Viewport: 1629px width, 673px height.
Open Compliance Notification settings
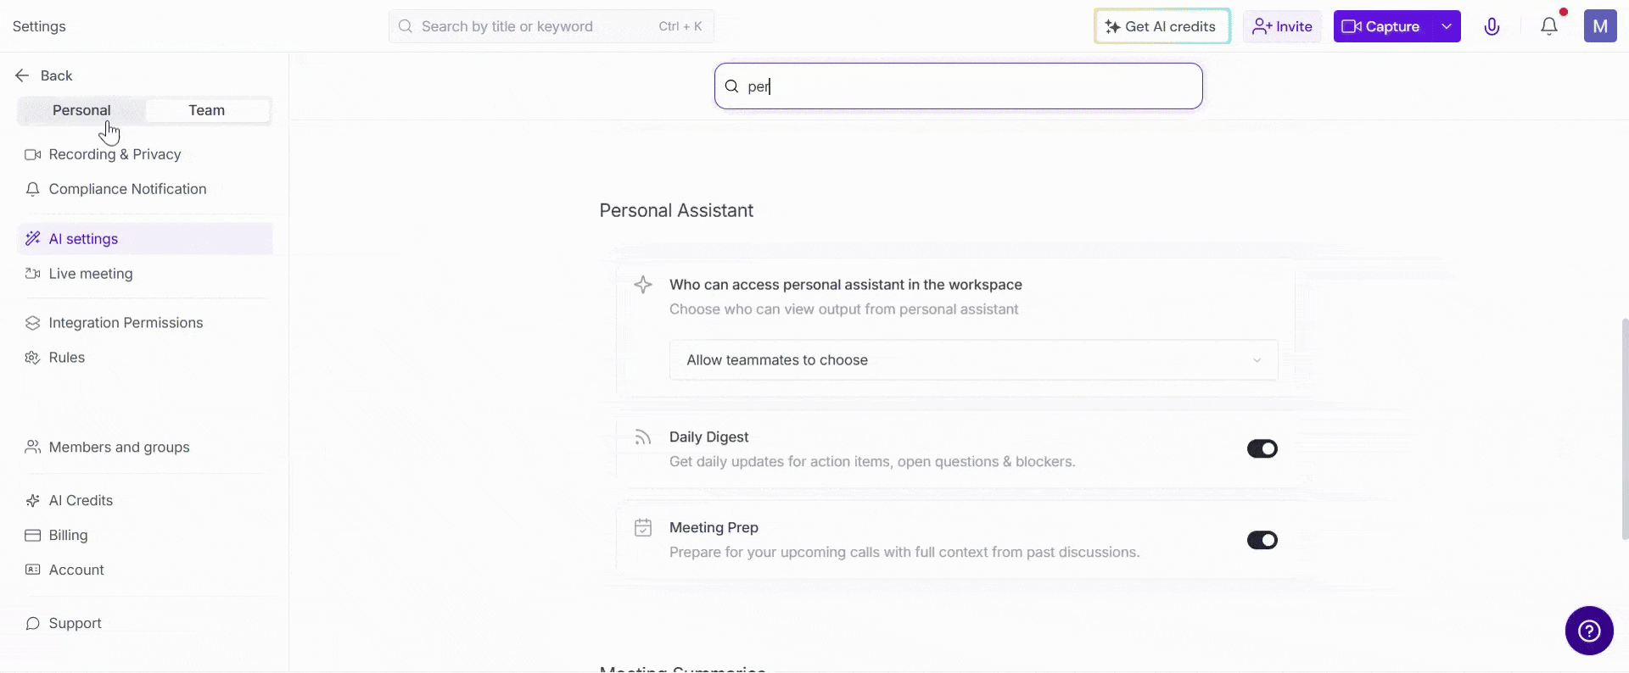pos(145,189)
